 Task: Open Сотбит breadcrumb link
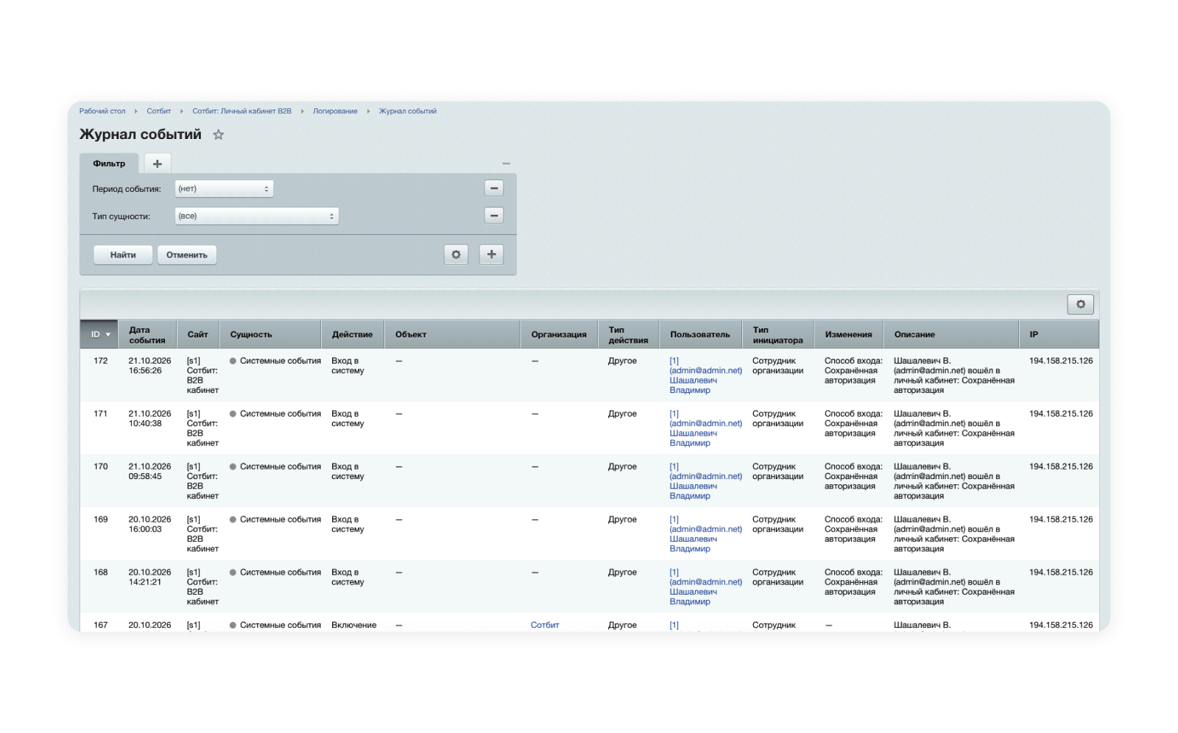pos(158,111)
